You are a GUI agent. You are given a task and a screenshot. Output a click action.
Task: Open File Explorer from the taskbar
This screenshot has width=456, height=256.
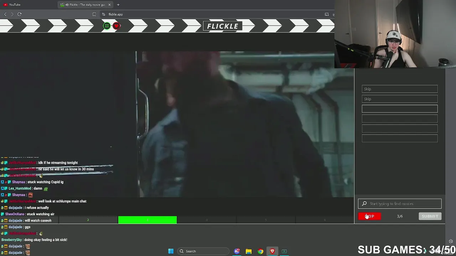(x=249, y=251)
